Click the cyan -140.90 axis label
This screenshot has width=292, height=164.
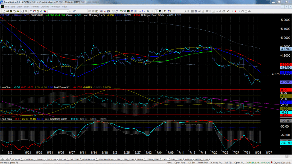(286, 143)
